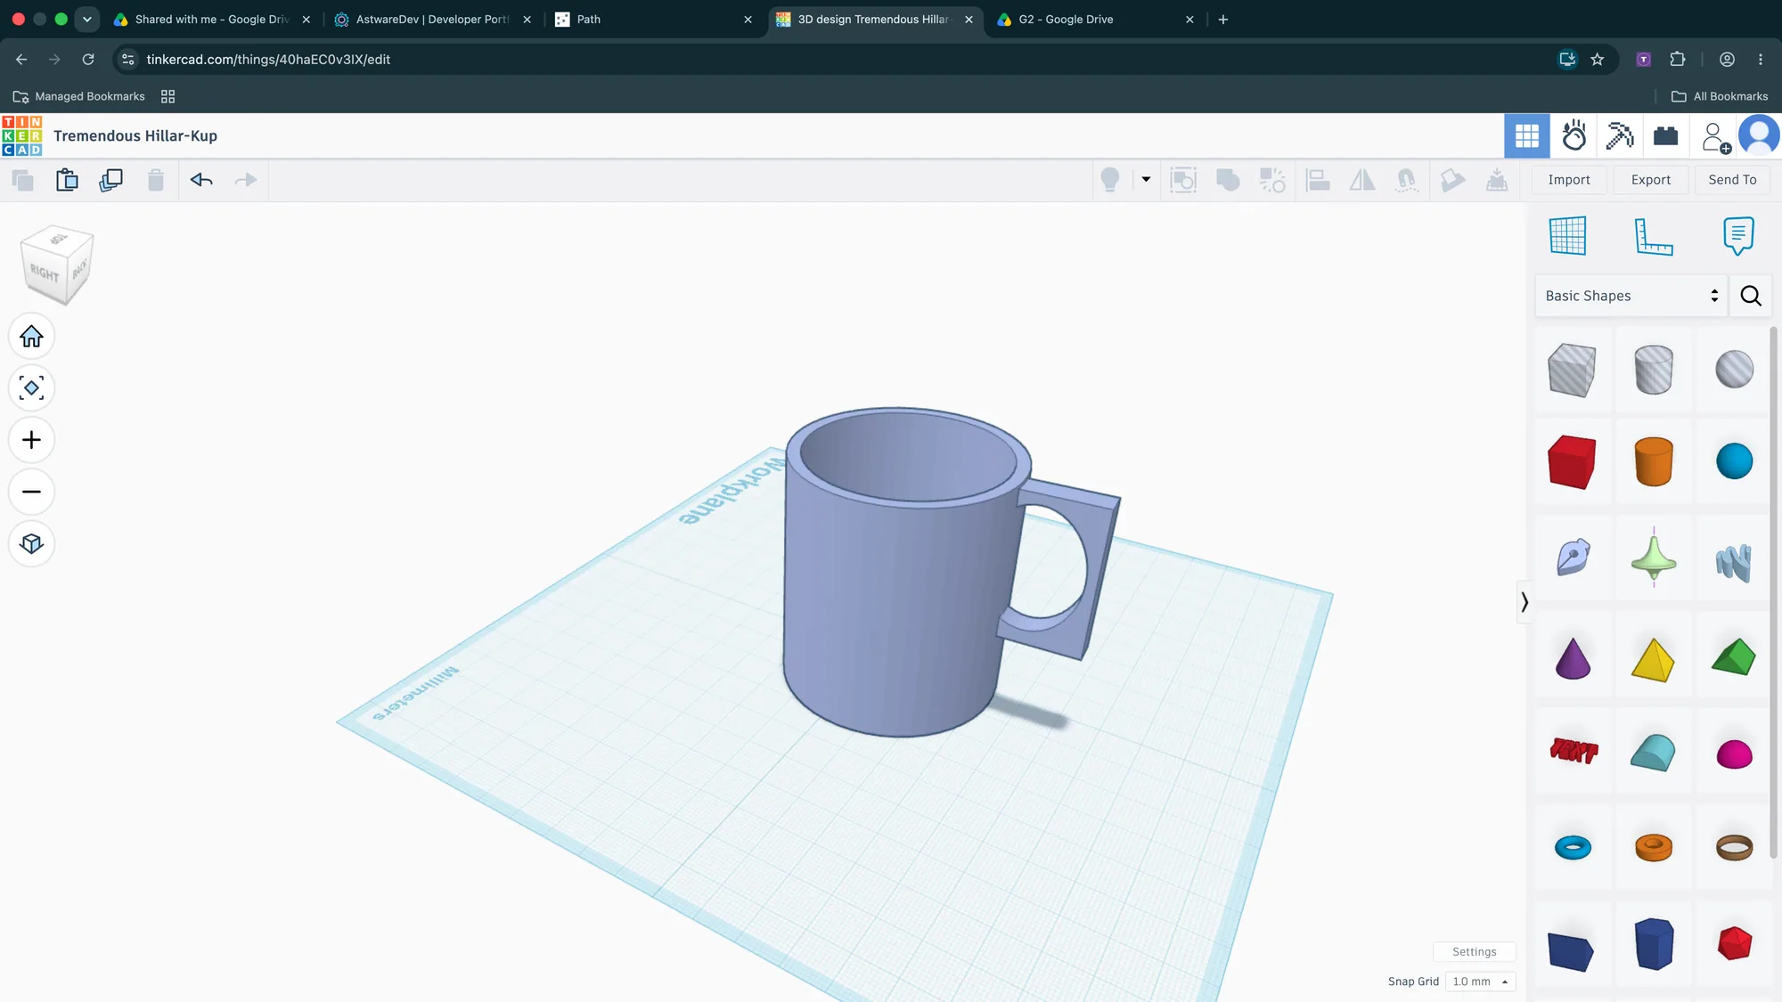The image size is (1782, 1002).
Task: Toggle the Show all lightbulb icon
Action: click(x=1110, y=180)
